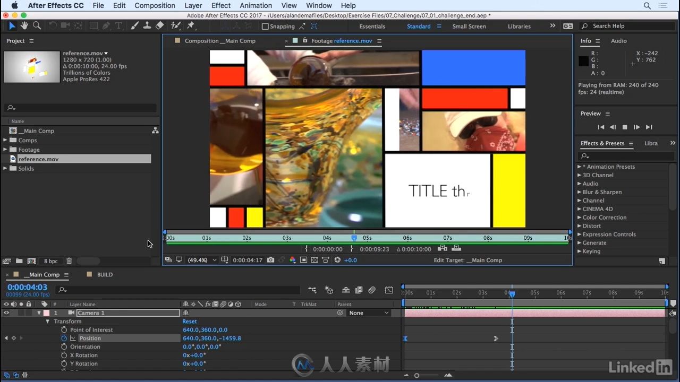Collapse the Transform property group
Screen dimensions: 680x382
47,322
